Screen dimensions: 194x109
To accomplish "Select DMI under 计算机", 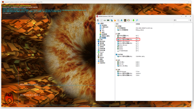I will 103,29.
